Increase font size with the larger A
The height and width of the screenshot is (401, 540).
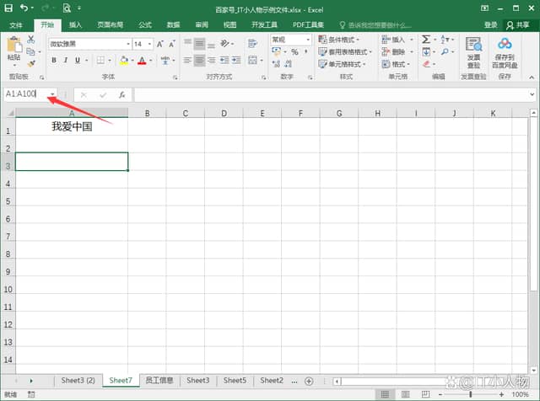click(159, 44)
